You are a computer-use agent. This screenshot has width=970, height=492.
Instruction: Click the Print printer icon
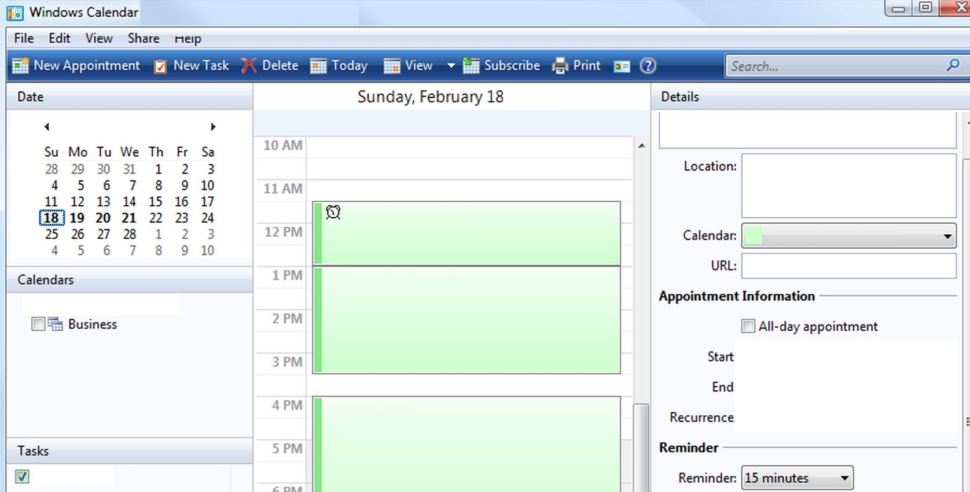(560, 66)
